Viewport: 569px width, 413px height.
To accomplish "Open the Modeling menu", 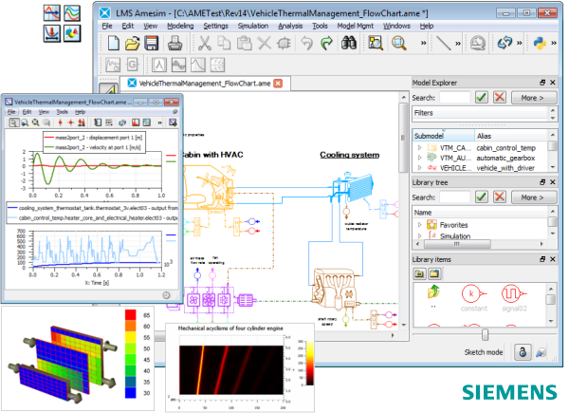I will click(180, 26).
